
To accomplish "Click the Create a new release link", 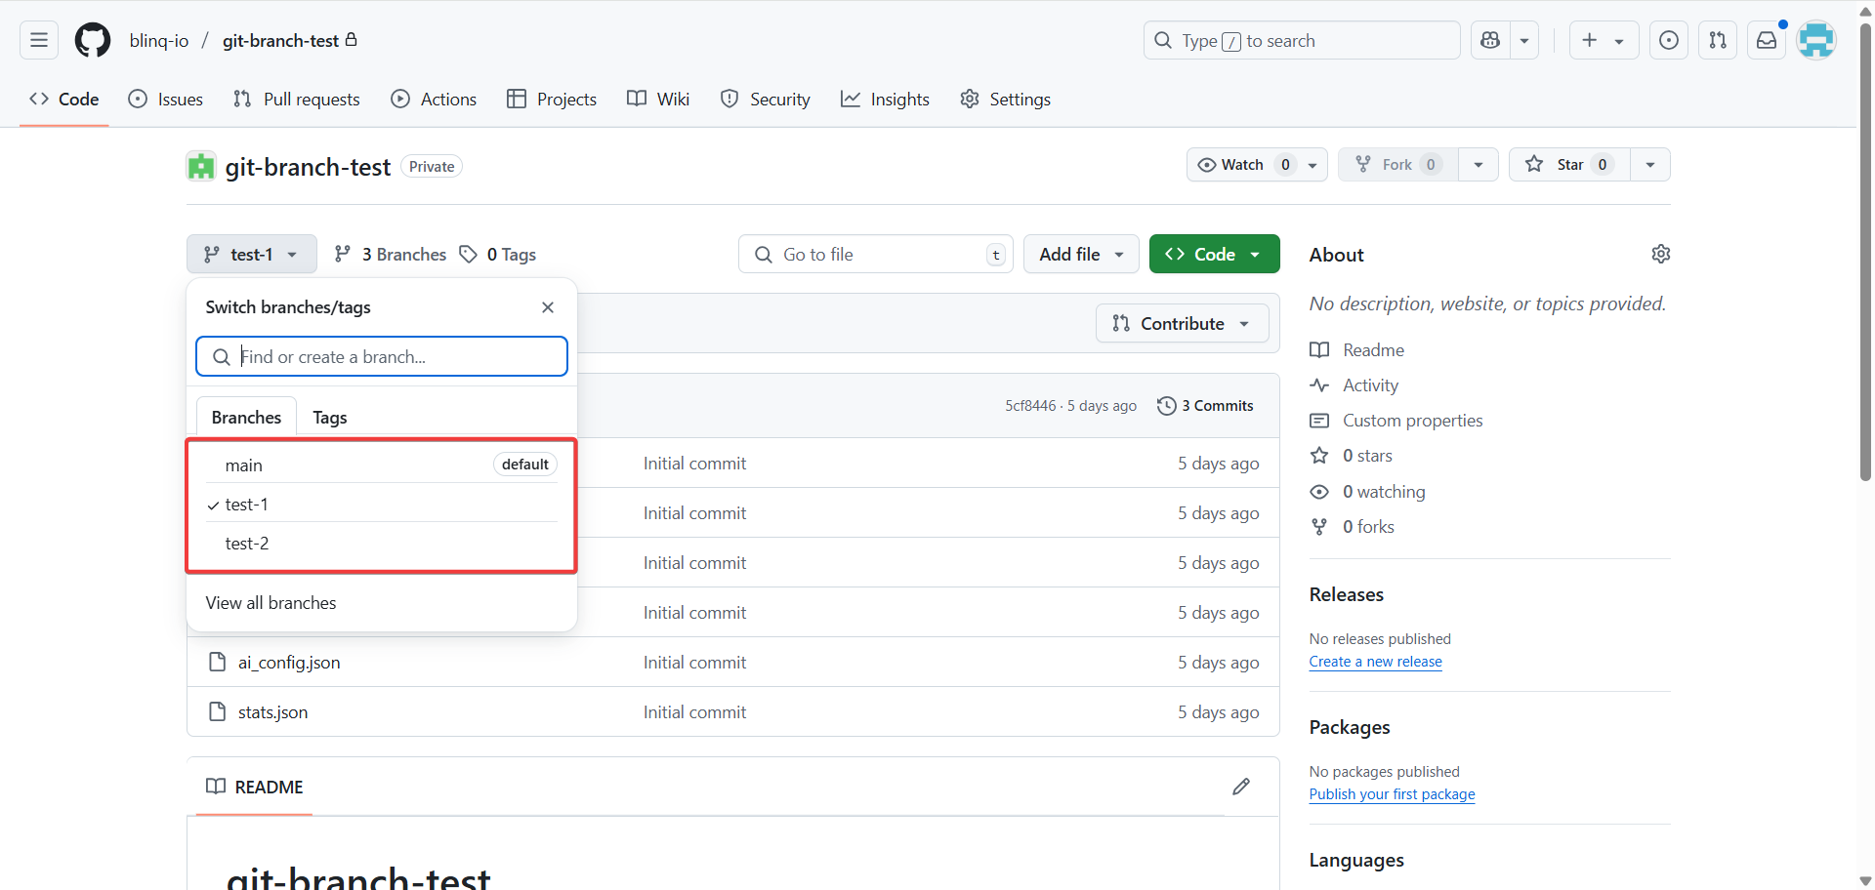I will [1375, 662].
